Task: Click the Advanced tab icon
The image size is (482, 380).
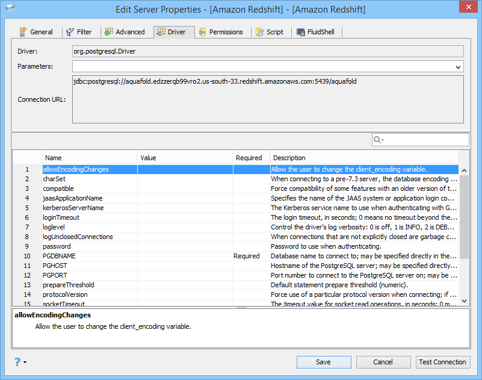Action: (x=109, y=32)
